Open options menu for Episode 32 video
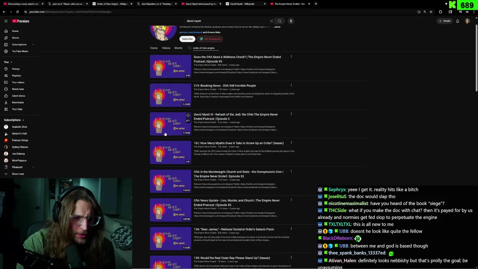478x269 pixels. tap(291, 172)
